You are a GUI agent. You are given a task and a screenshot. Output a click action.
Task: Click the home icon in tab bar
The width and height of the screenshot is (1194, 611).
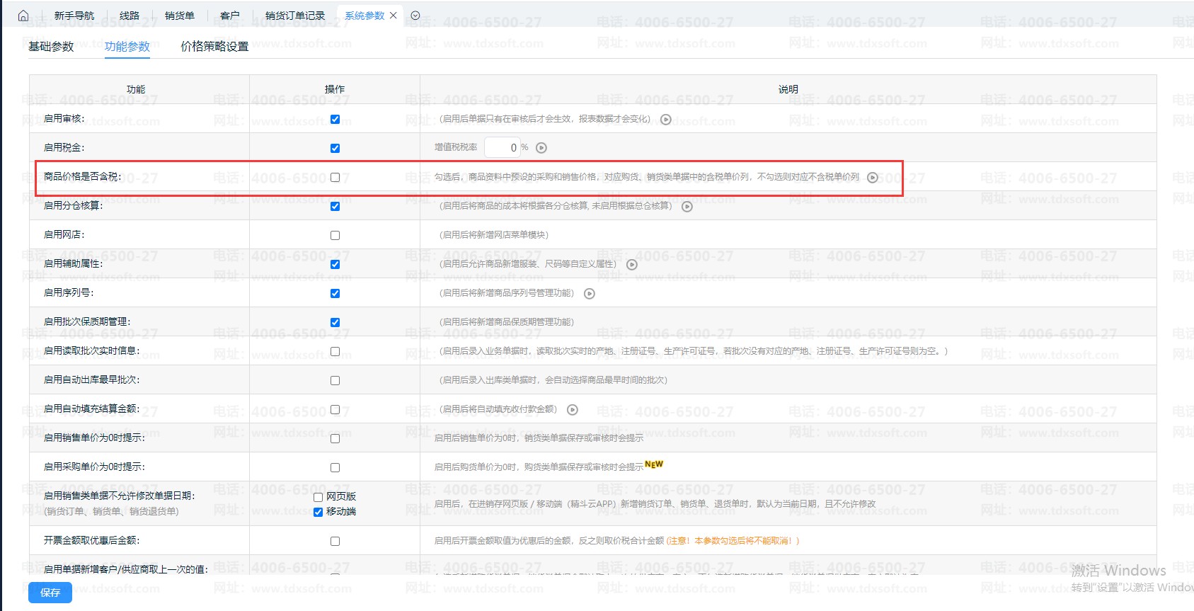(23, 16)
